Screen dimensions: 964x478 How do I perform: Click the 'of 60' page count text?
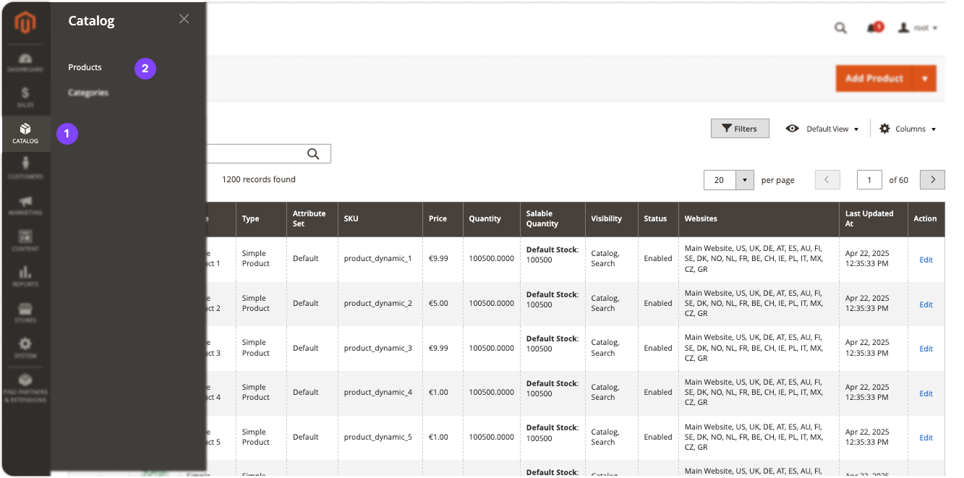(899, 180)
